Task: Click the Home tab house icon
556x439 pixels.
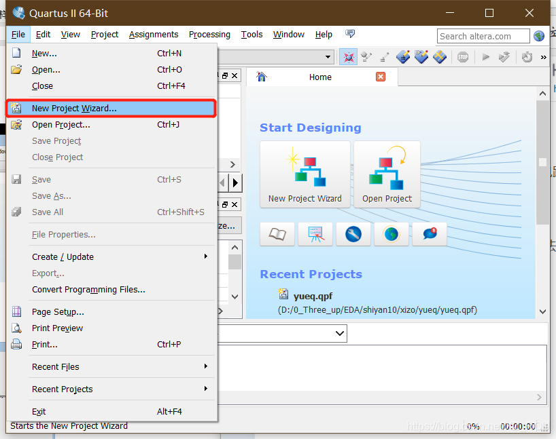Action: [262, 77]
